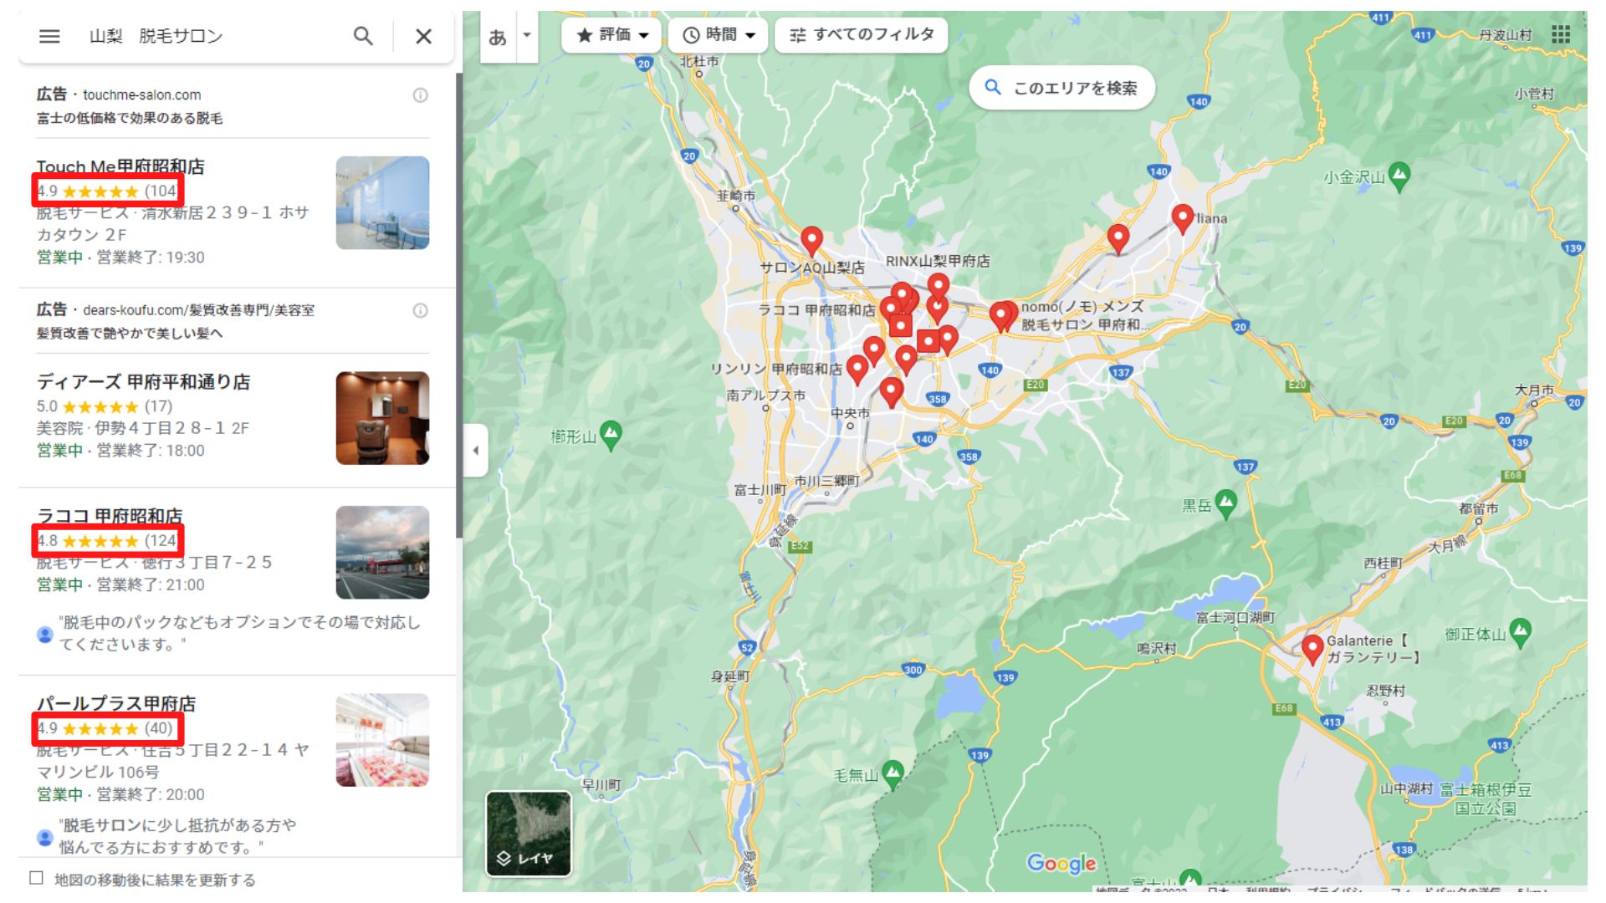Open すべてのフィルタ all filters
Image resolution: width=1606 pixels, height=903 pixels.
(x=862, y=35)
